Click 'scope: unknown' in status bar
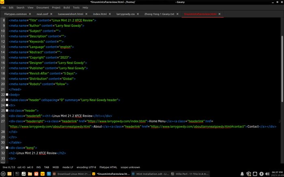The width and height of the screenshot is (284, 177). 130,167
